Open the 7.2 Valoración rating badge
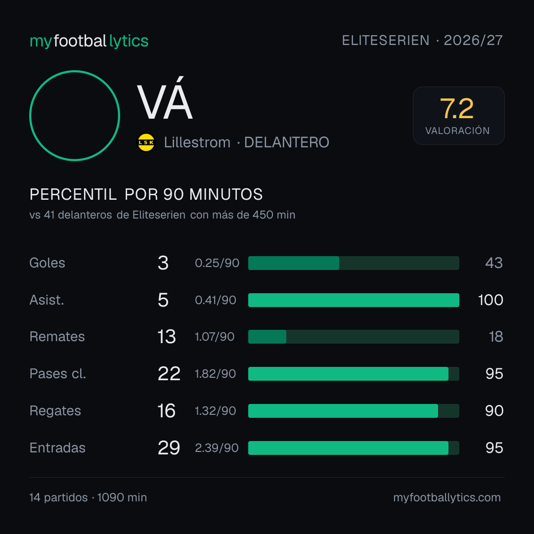Screen dimensions: 534x534 458,115
